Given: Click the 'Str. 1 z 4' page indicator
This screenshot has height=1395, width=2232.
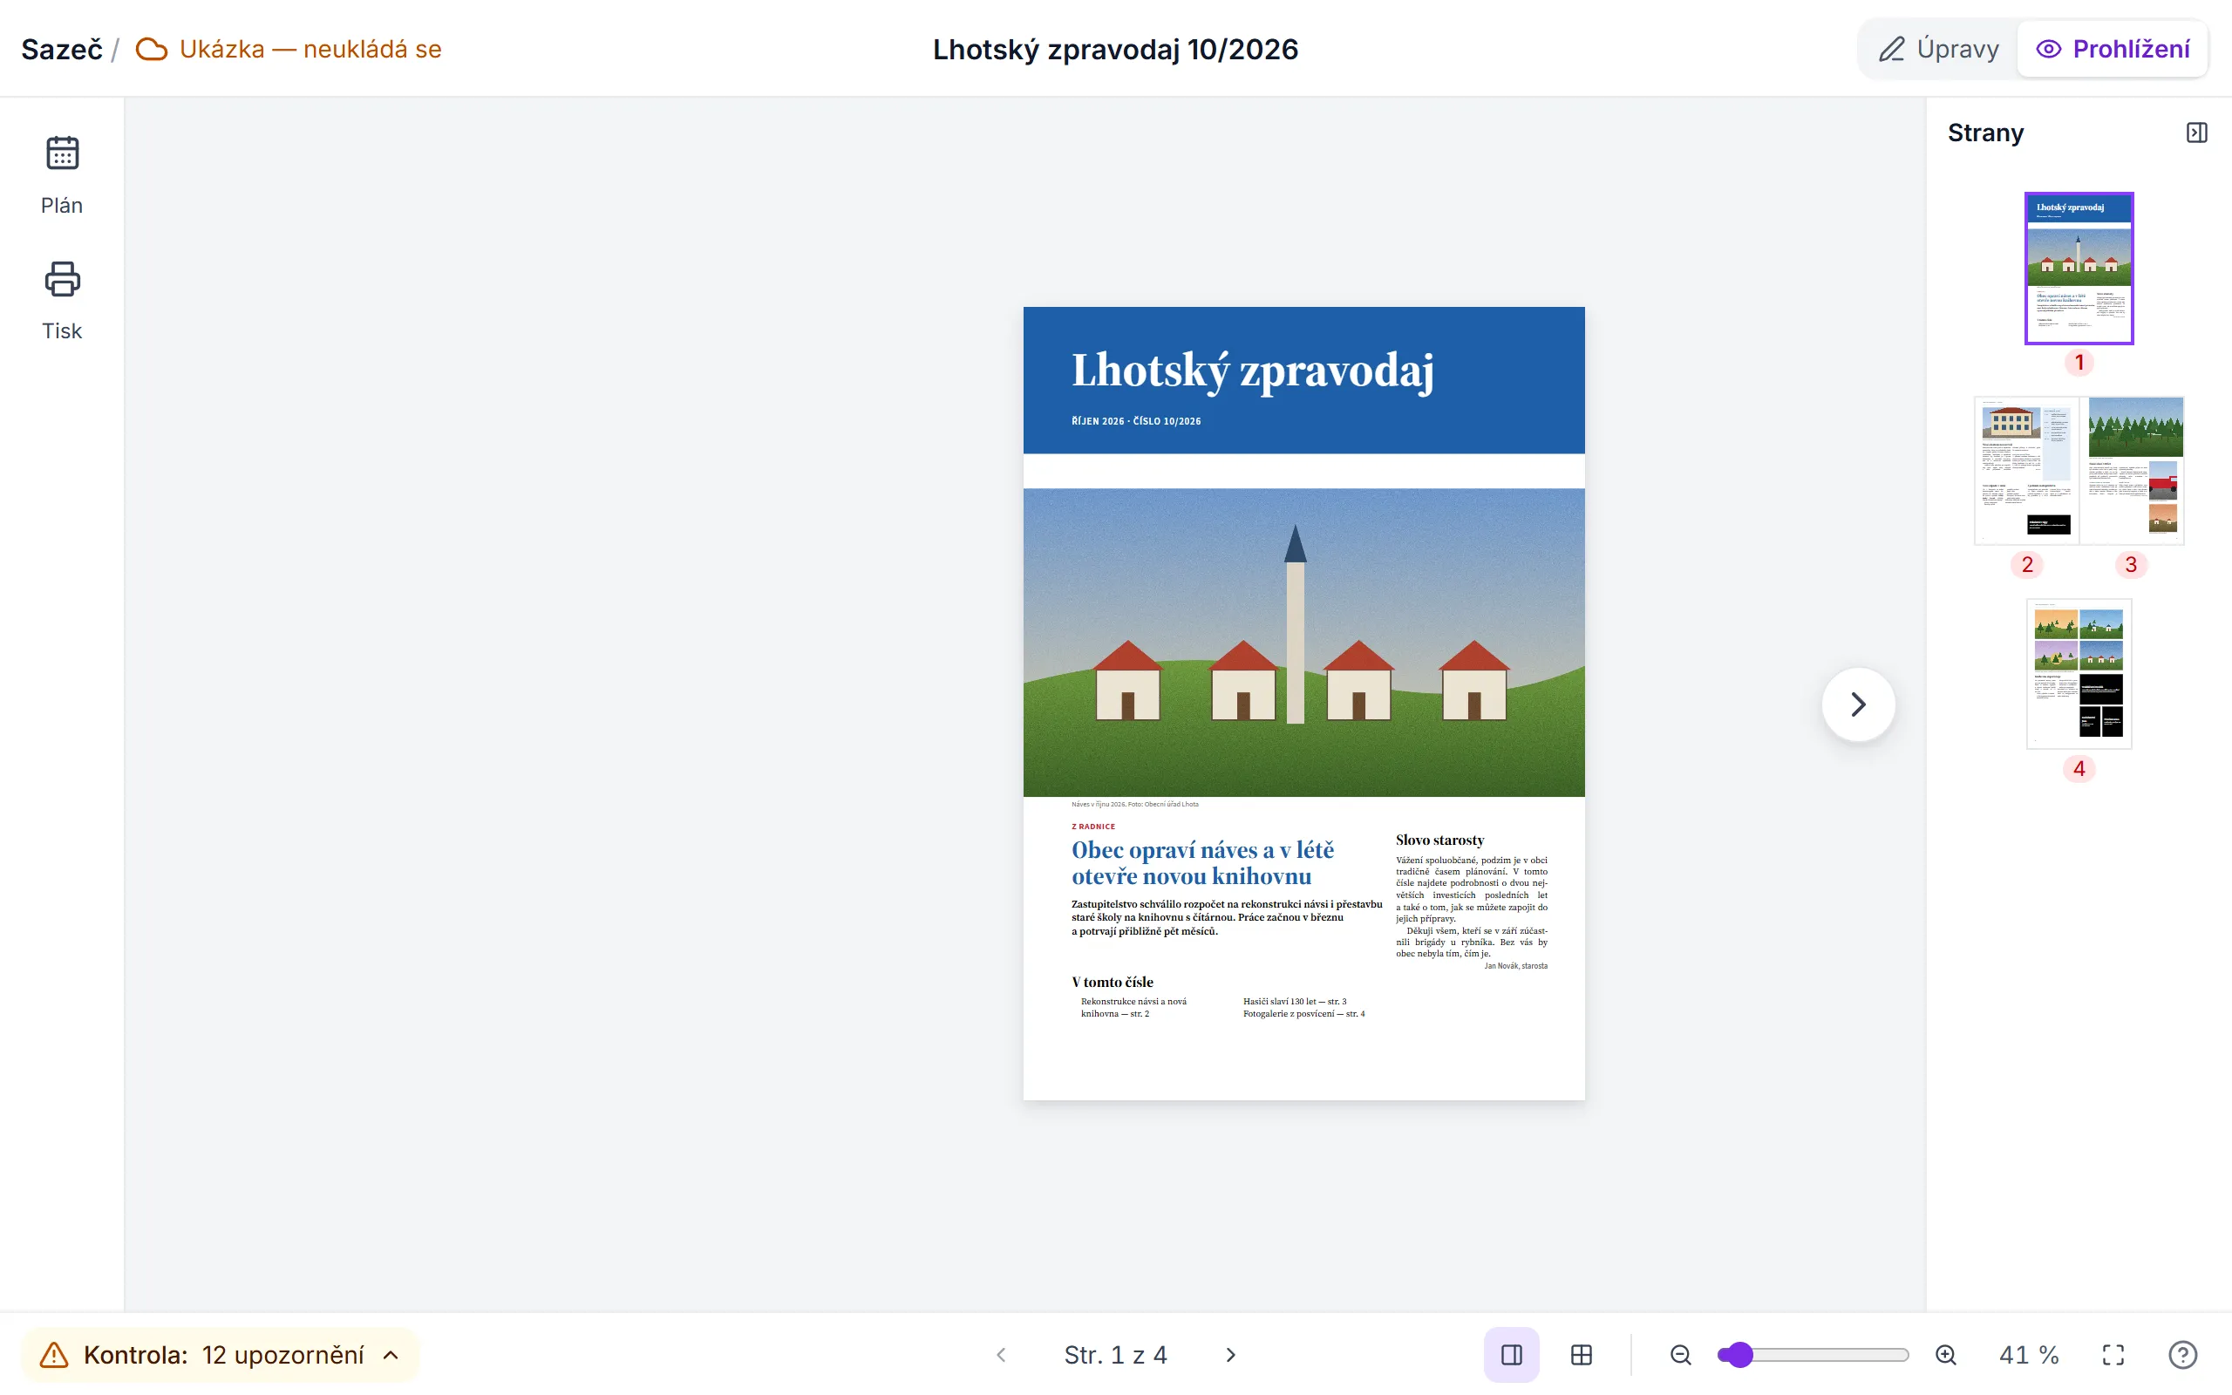Looking at the screenshot, I should (1115, 1354).
